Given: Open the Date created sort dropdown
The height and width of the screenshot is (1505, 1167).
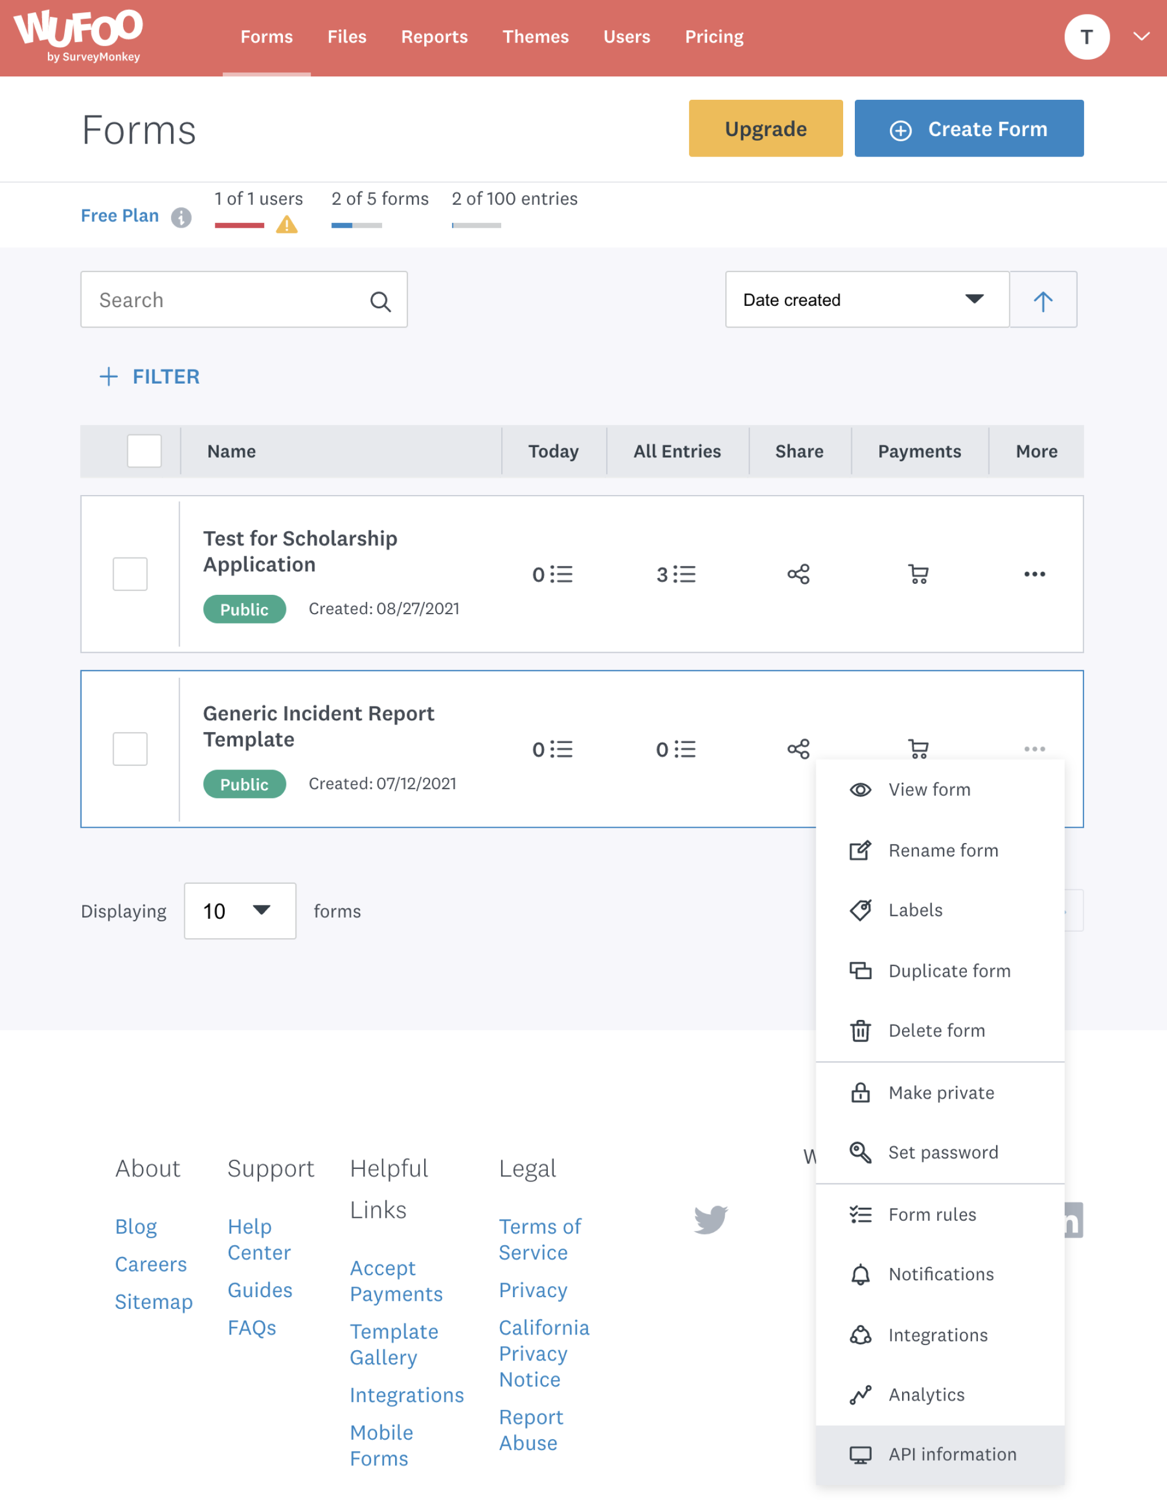Looking at the screenshot, I should point(866,299).
